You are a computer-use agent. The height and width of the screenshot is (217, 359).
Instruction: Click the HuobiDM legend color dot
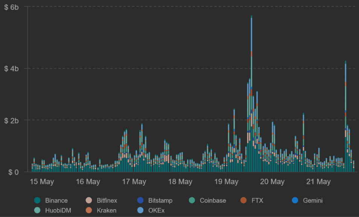click(37, 210)
